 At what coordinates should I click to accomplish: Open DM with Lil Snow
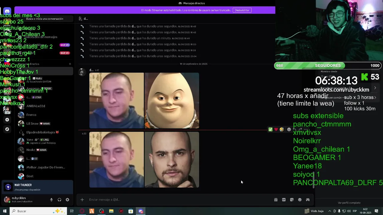pos(45,123)
